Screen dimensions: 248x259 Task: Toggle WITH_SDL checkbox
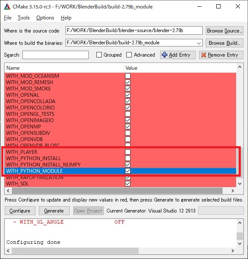[x=128, y=184]
